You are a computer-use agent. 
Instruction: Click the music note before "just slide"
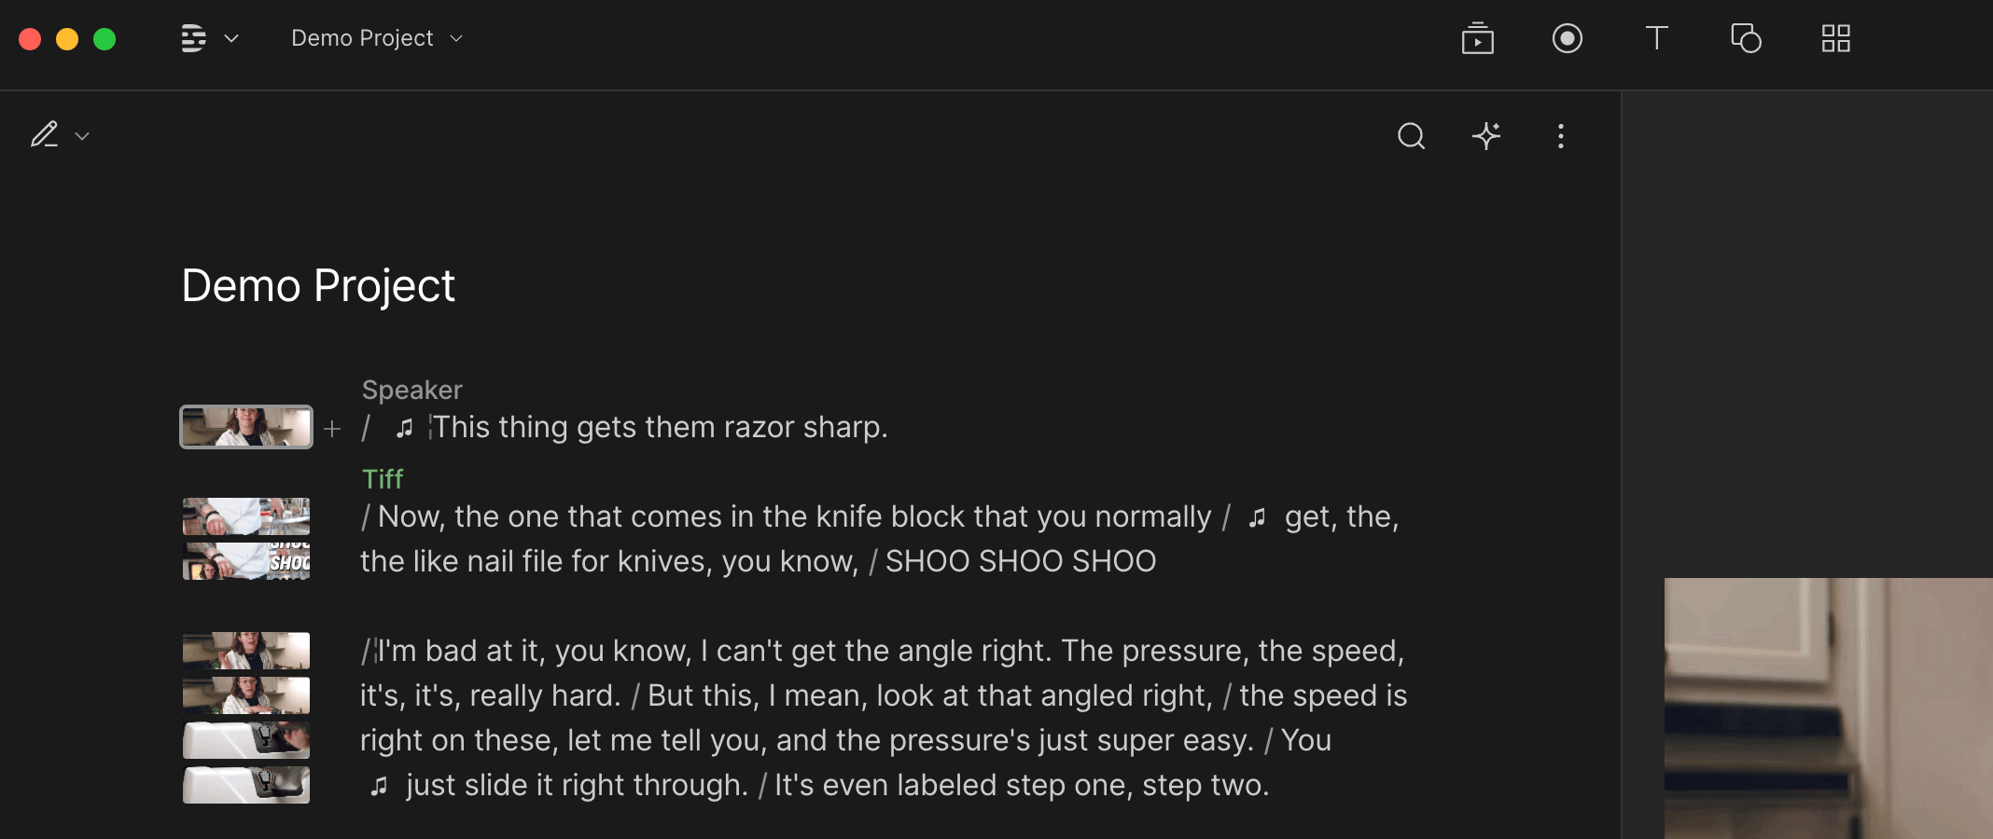(379, 786)
